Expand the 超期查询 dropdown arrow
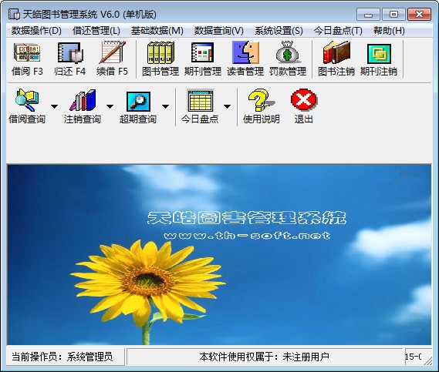This screenshot has width=439, height=372. coord(165,106)
